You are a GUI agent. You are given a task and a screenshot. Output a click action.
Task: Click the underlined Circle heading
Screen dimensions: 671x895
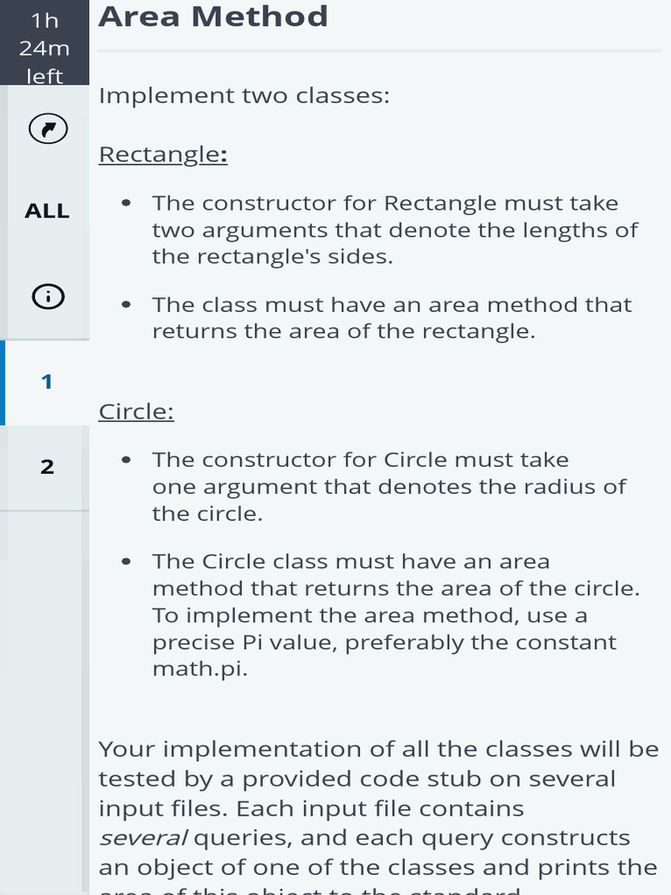click(x=136, y=411)
